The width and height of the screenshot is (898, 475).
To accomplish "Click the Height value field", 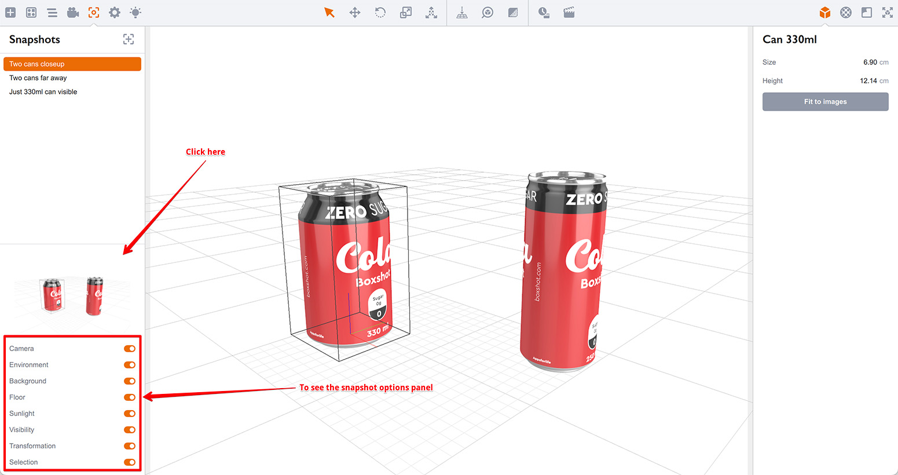I will [868, 81].
